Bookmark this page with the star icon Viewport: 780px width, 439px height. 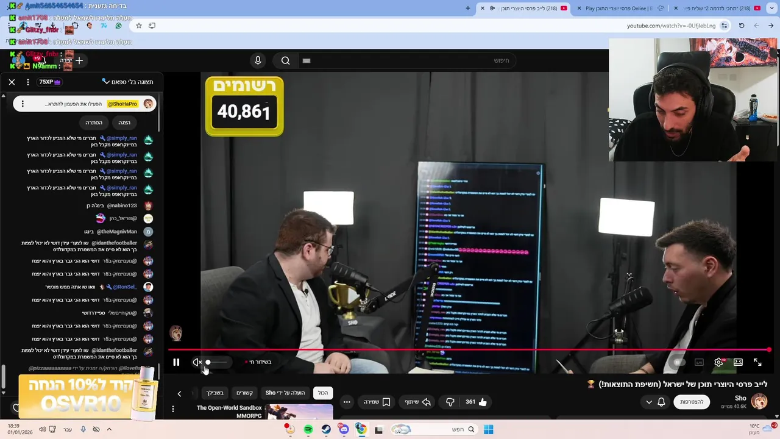tap(139, 26)
